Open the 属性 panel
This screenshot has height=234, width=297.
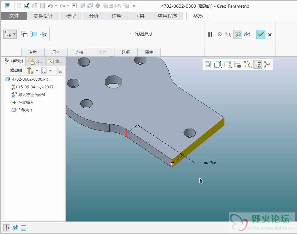point(149,52)
